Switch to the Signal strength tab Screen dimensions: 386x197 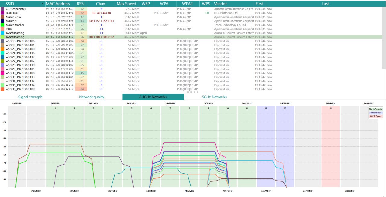[x=30, y=97]
